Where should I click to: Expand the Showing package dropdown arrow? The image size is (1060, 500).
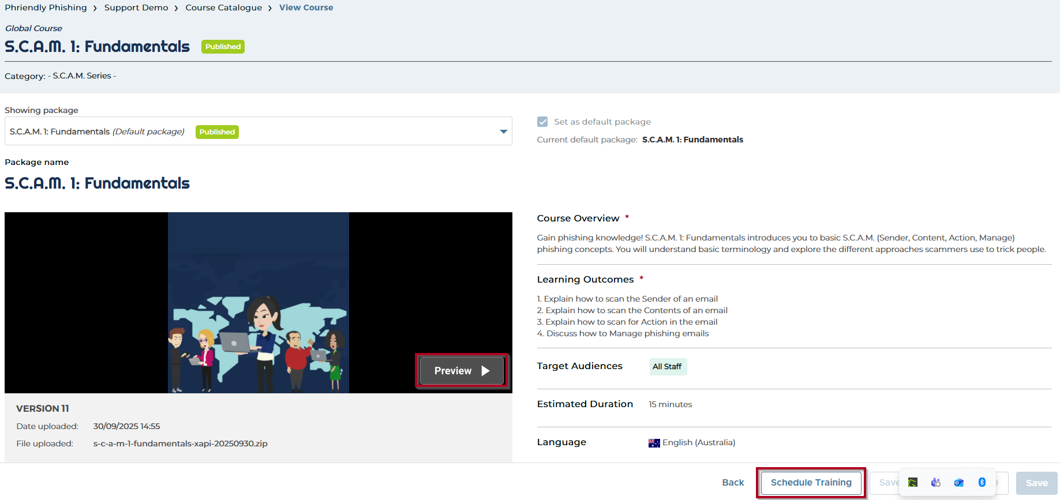(x=503, y=131)
